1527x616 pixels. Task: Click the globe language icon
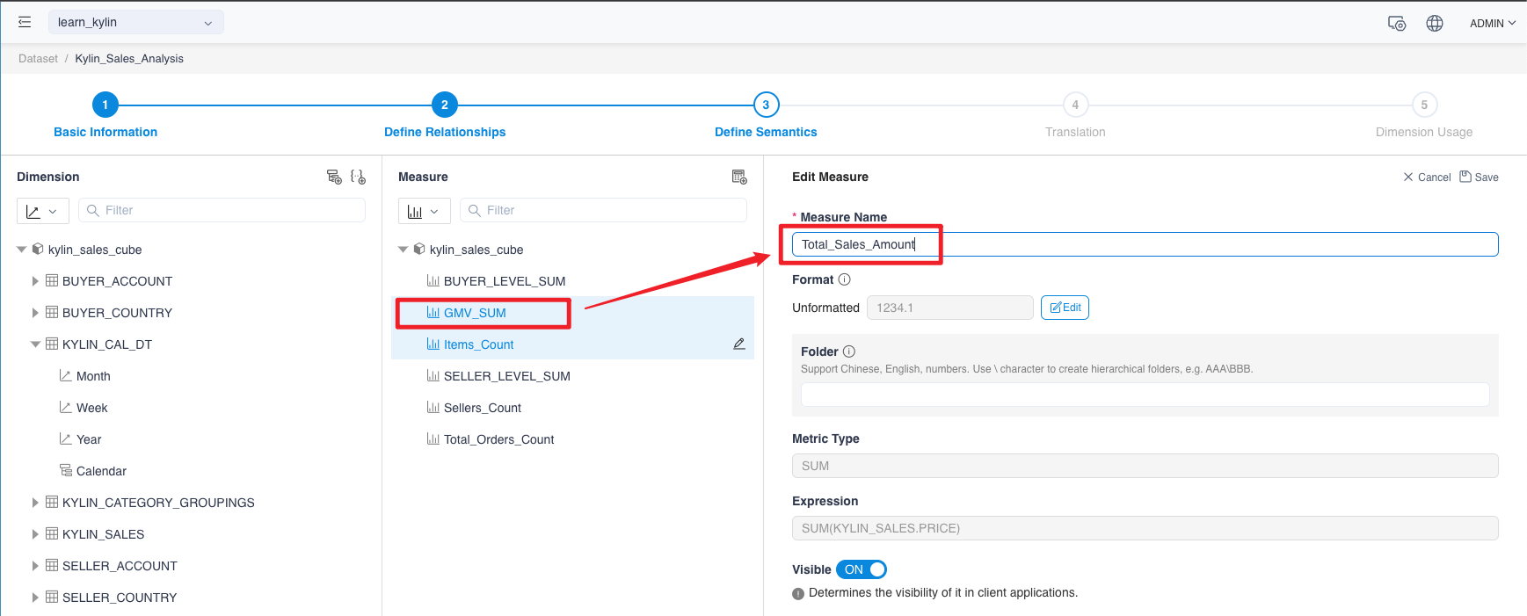(1435, 24)
